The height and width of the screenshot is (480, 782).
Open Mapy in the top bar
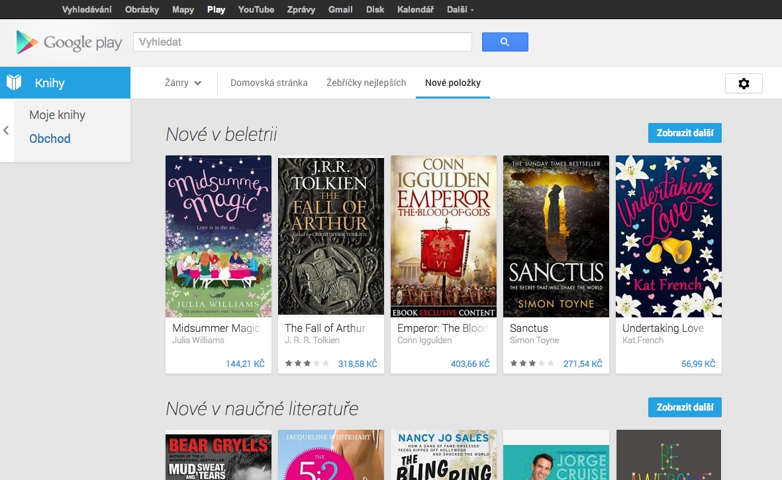click(x=183, y=9)
